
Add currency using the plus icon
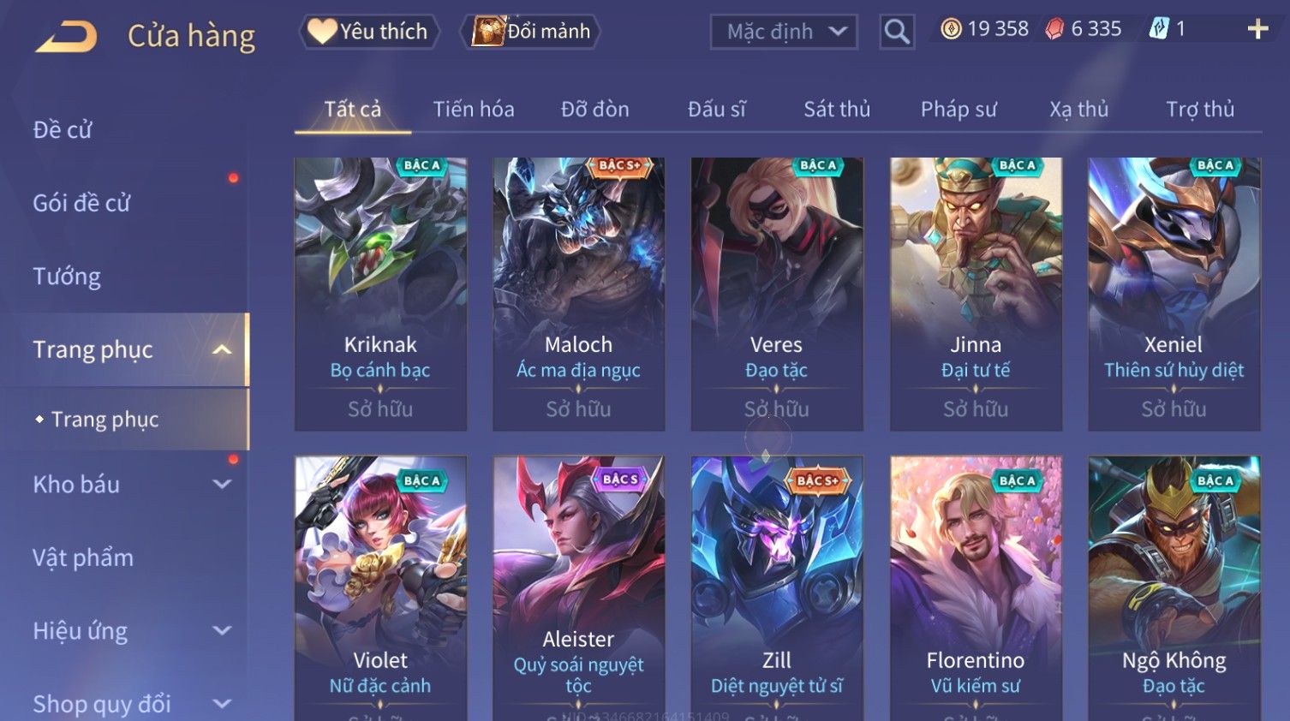pos(1257,29)
